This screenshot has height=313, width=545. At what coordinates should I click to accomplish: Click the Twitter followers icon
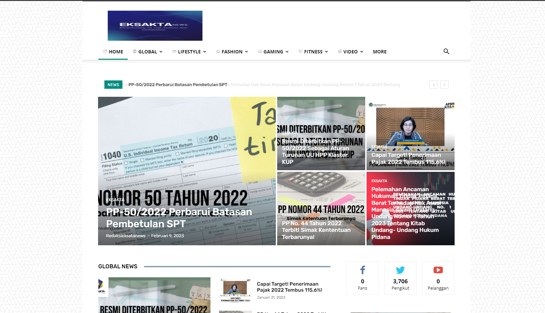(x=400, y=270)
